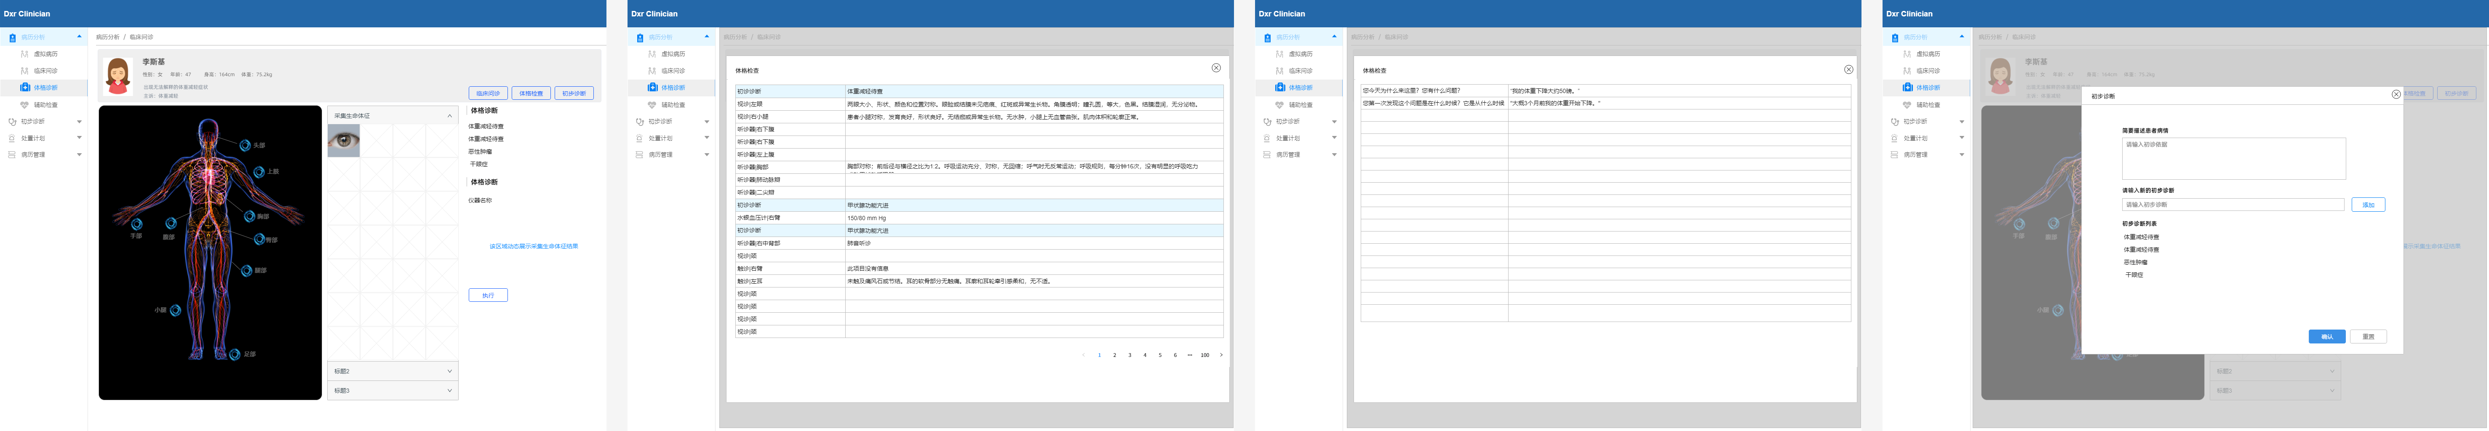The width and height of the screenshot is (2489, 431).
Task: Click the eye thumbnail in 采集生命体征 grid
Action: tap(344, 141)
